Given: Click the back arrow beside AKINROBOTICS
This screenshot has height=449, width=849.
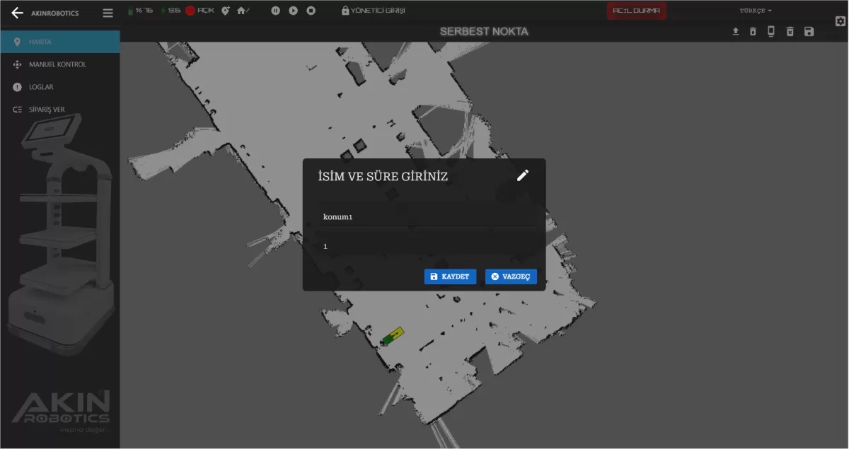Looking at the screenshot, I should (x=17, y=13).
